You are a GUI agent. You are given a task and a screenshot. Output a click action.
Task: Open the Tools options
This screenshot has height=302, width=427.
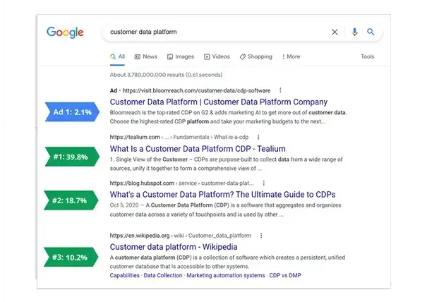click(367, 56)
